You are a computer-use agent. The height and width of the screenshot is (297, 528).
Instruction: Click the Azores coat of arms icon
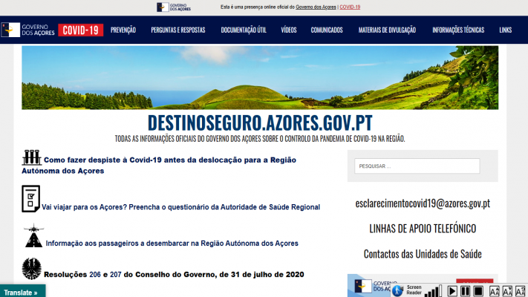(31, 269)
